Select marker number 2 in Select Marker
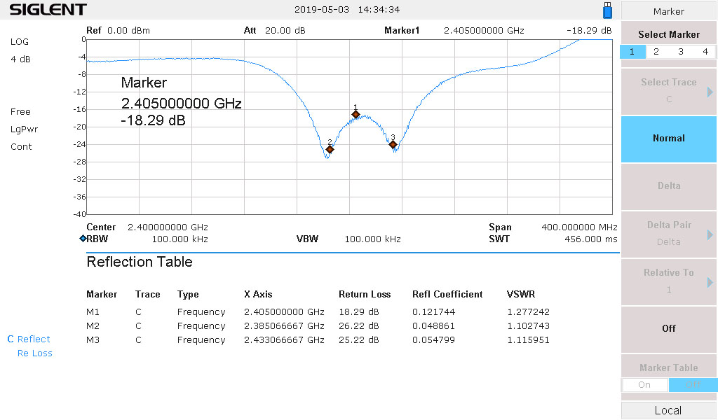 (x=656, y=52)
